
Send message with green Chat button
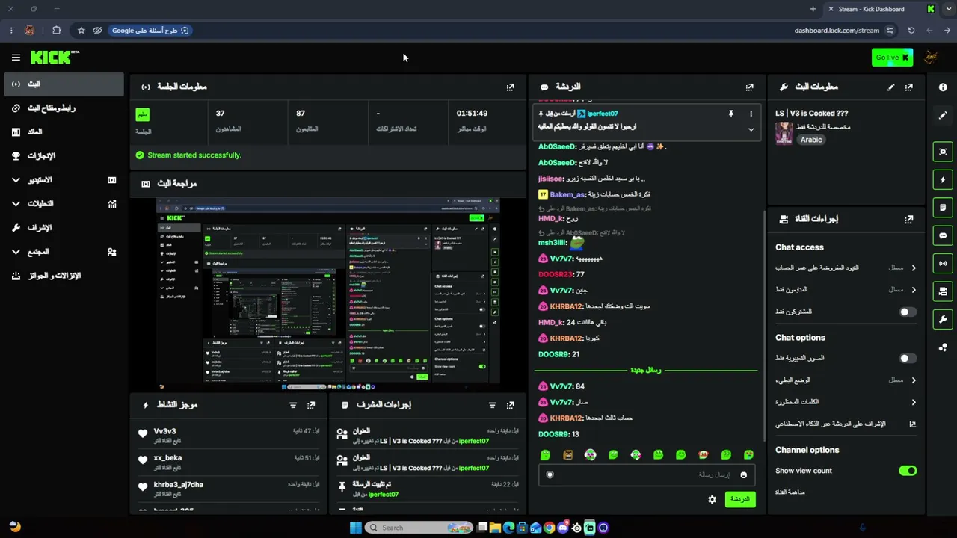tap(740, 499)
